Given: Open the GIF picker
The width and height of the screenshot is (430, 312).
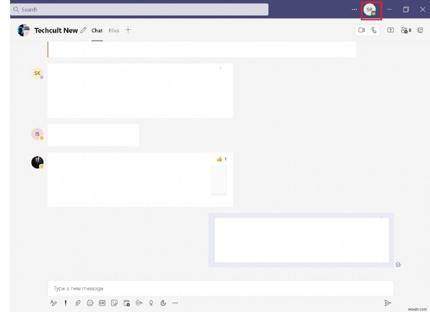Looking at the screenshot, I should click(x=102, y=303).
